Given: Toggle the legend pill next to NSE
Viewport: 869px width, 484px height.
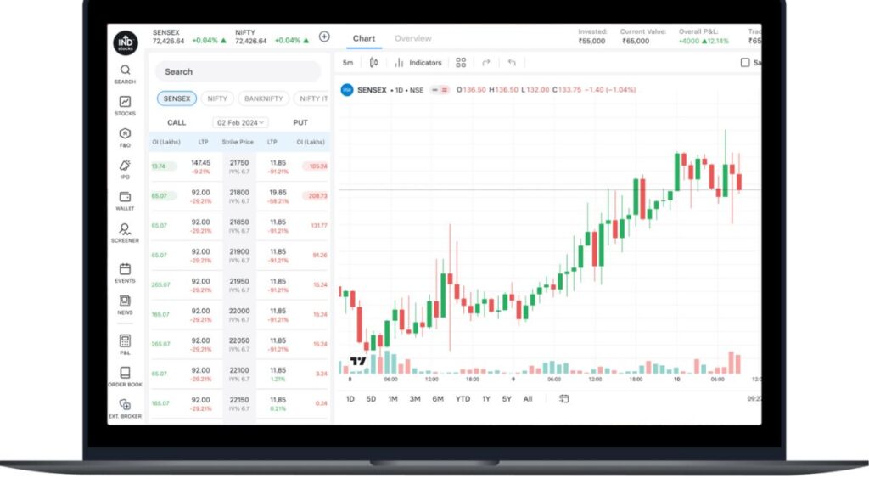Looking at the screenshot, I should 440,90.
